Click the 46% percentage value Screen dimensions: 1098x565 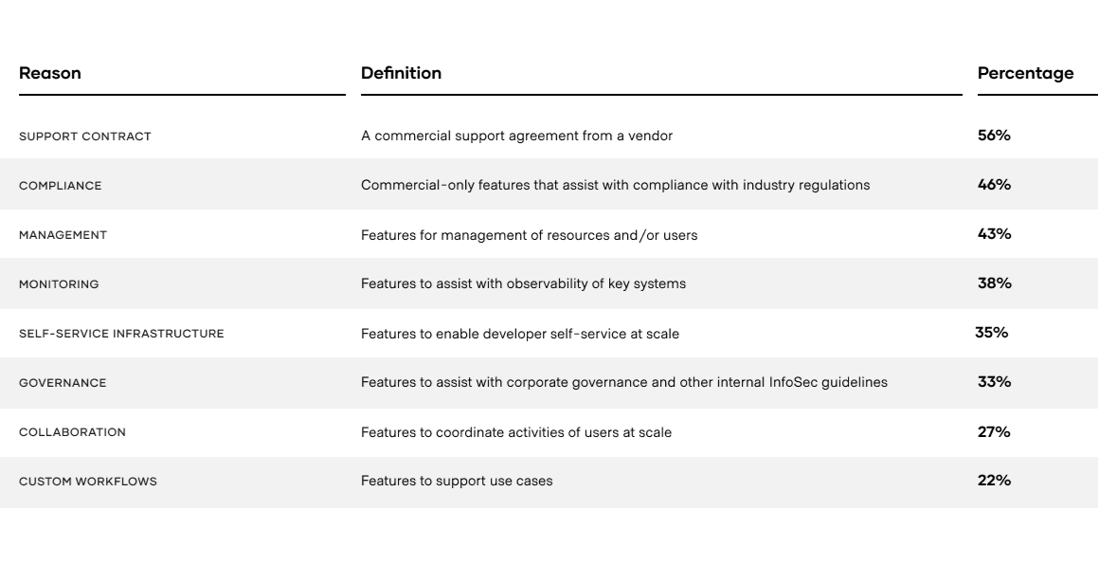(994, 185)
